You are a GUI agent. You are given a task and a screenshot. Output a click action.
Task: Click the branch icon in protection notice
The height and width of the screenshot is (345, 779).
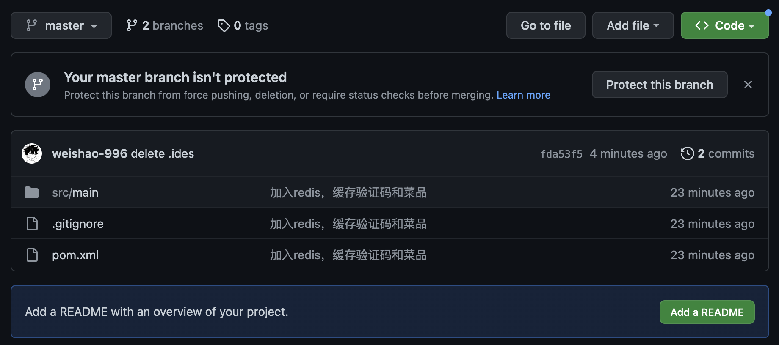point(38,85)
